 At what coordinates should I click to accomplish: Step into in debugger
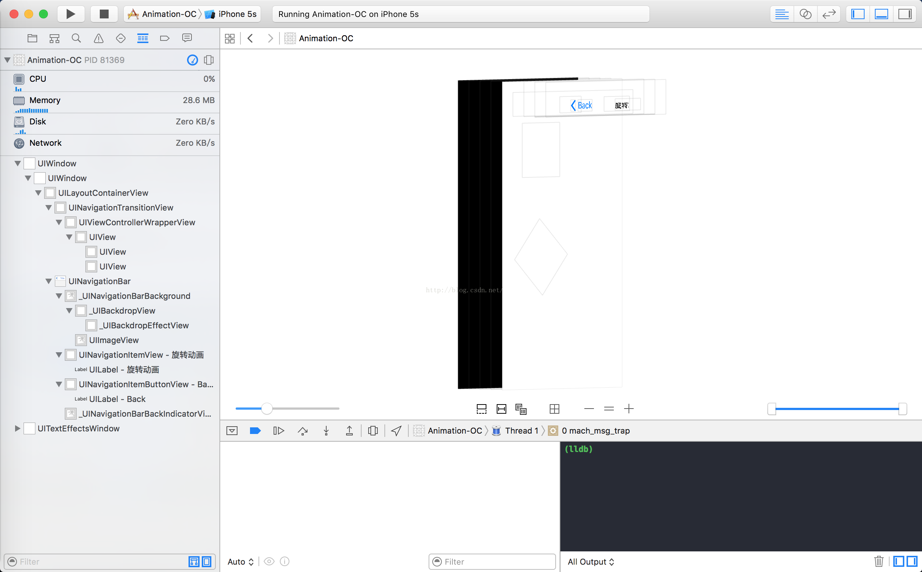pyautogui.click(x=326, y=431)
